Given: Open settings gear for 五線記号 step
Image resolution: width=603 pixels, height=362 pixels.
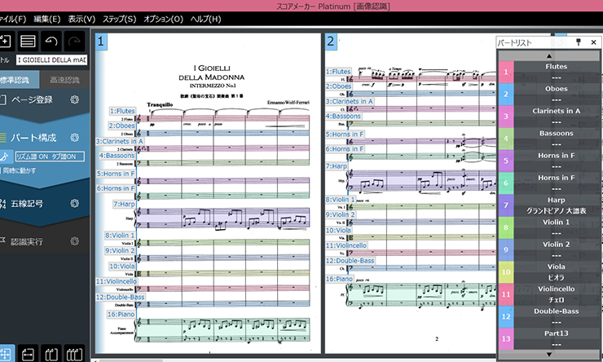Looking at the screenshot, I should 74,202.
